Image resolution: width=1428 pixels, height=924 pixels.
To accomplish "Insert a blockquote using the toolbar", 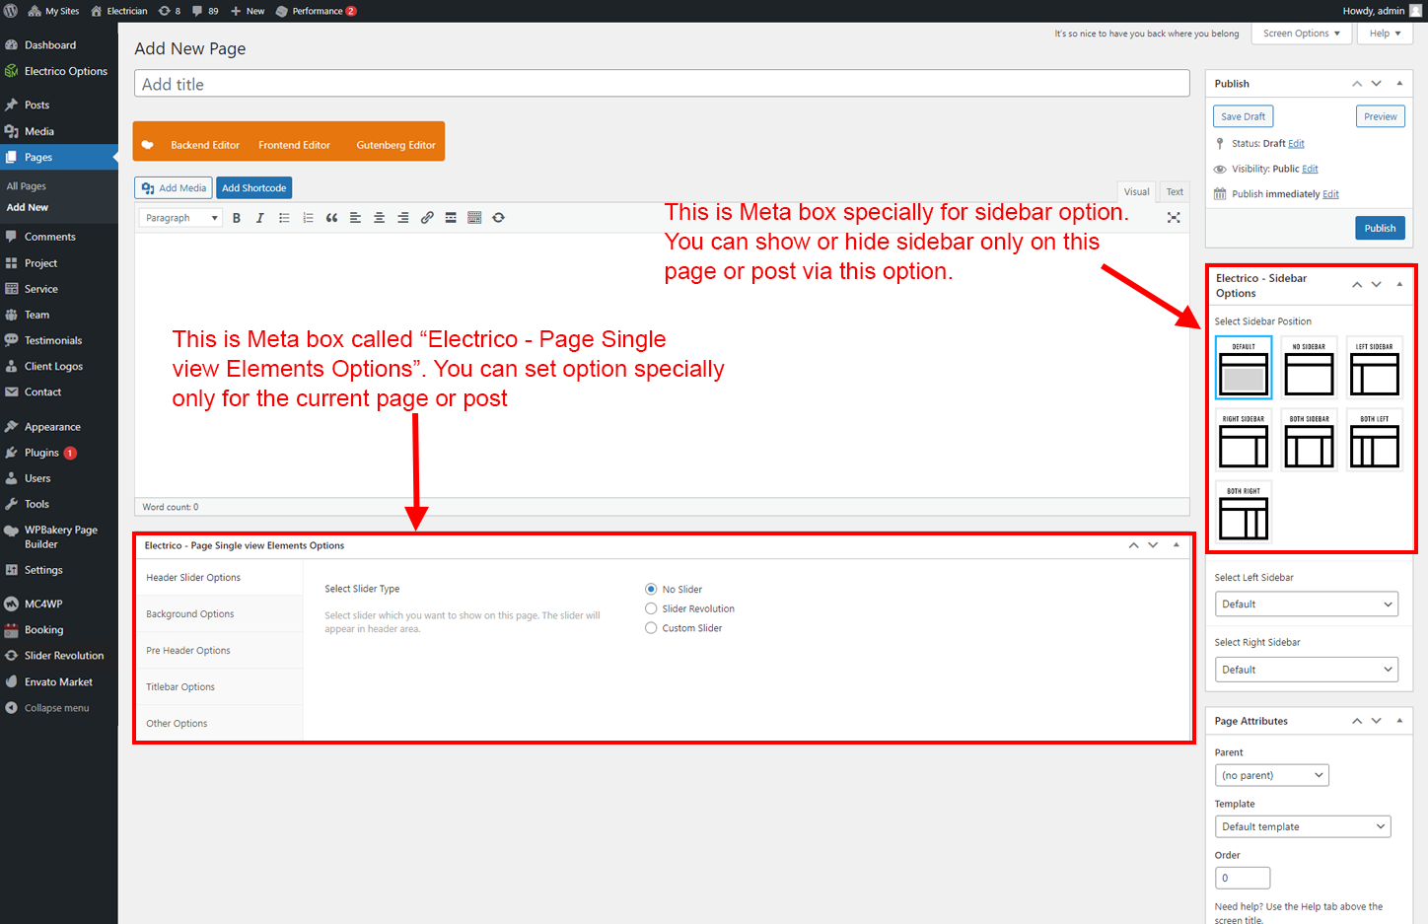I will [x=331, y=218].
